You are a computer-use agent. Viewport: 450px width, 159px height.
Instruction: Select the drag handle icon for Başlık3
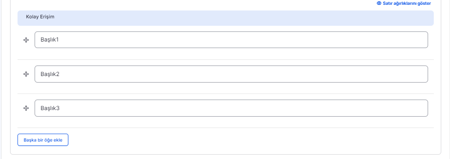coord(26,108)
